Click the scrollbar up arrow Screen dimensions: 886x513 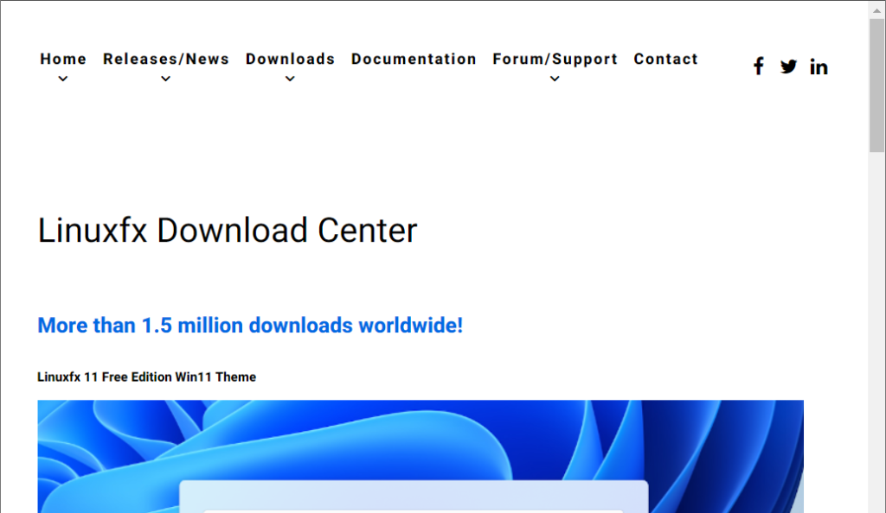[x=877, y=9]
